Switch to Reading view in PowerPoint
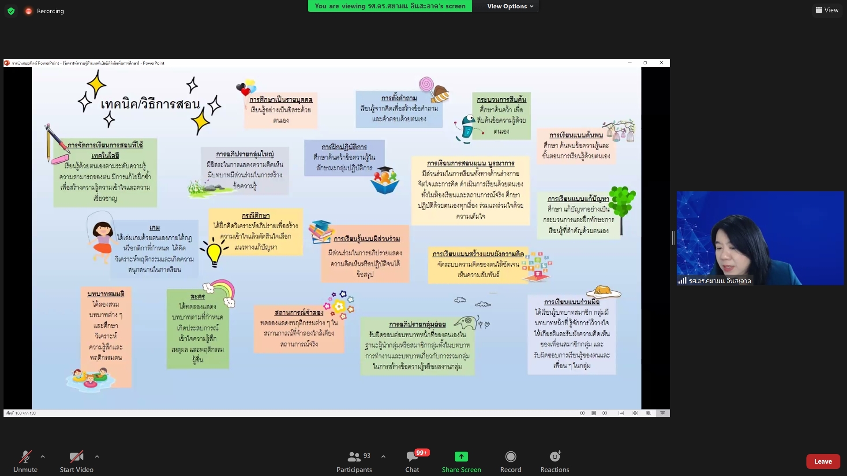The height and width of the screenshot is (476, 847). pyautogui.click(x=649, y=413)
